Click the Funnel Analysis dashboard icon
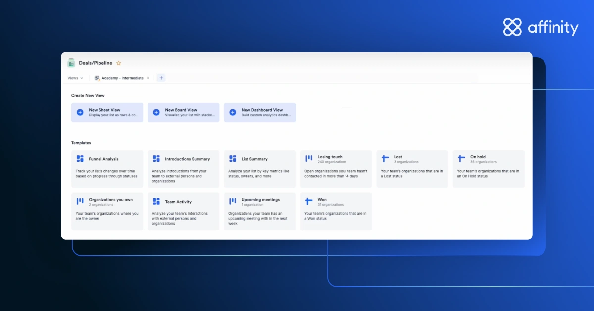The width and height of the screenshot is (594, 311). 80,159
